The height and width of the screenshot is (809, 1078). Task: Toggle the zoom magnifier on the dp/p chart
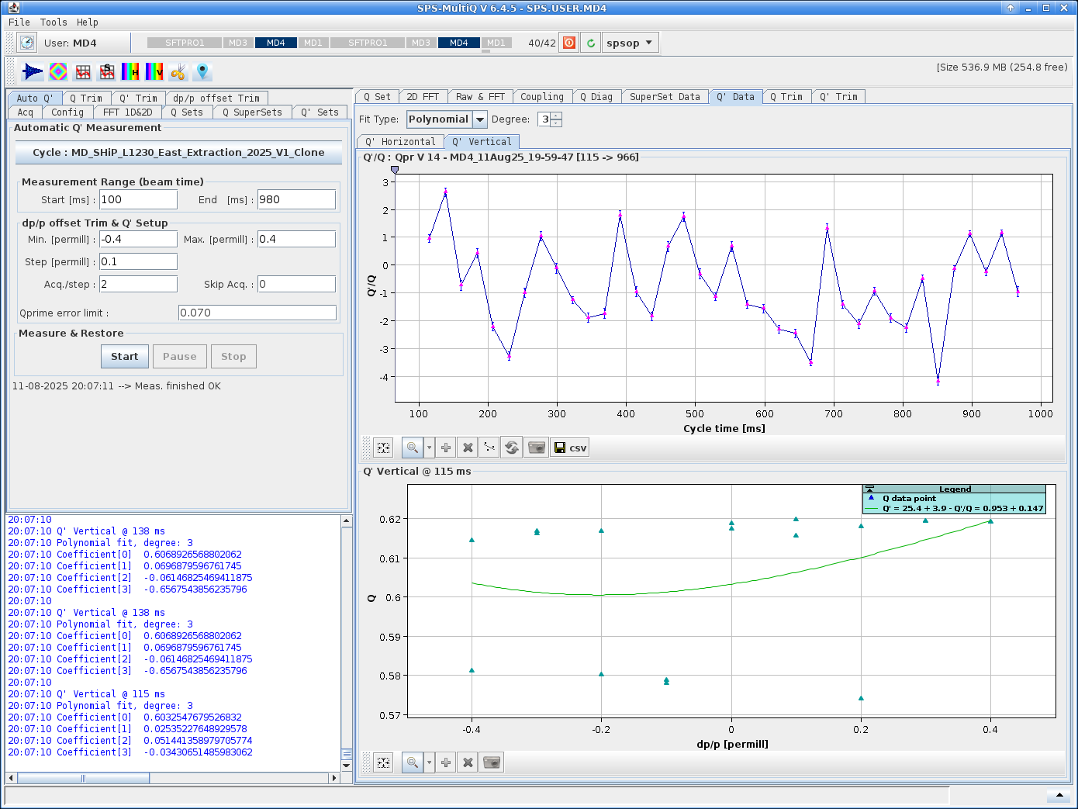point(413,762)
